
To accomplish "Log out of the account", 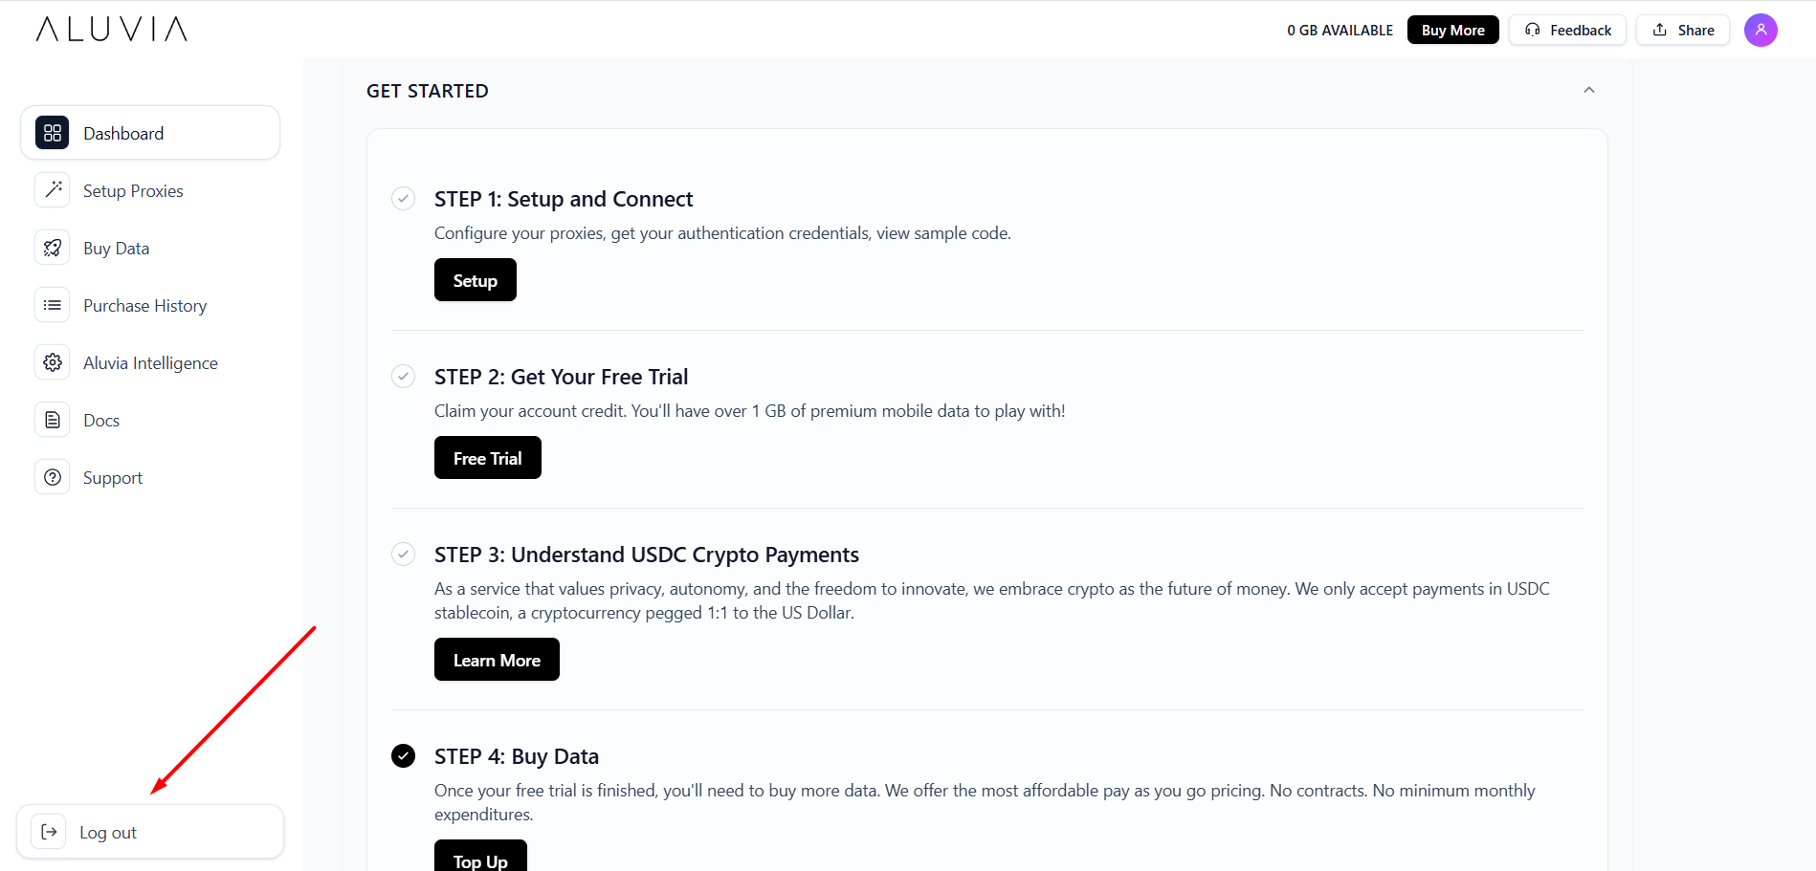I will (108, 833).
